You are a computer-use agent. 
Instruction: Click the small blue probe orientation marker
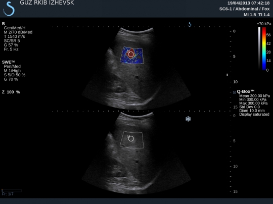click(190, 25)
